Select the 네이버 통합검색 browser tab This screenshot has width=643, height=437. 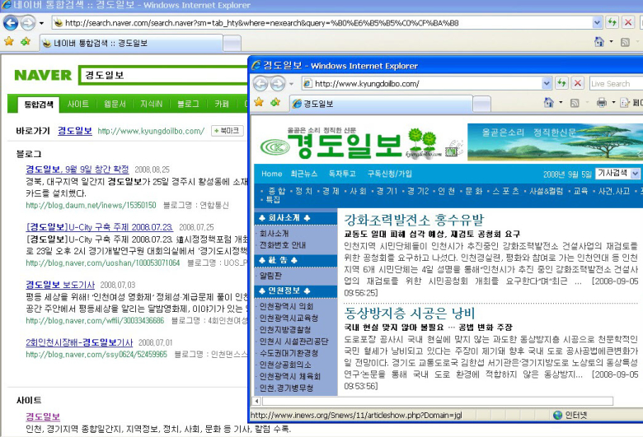[131, 43]
